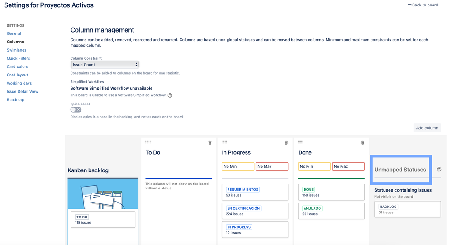
Task: Open Card layout settings
Action: point(17,75)
